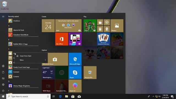Viewport: 176px width, 99px height.
Task: Open Cortana from app list
Action: 23,76
